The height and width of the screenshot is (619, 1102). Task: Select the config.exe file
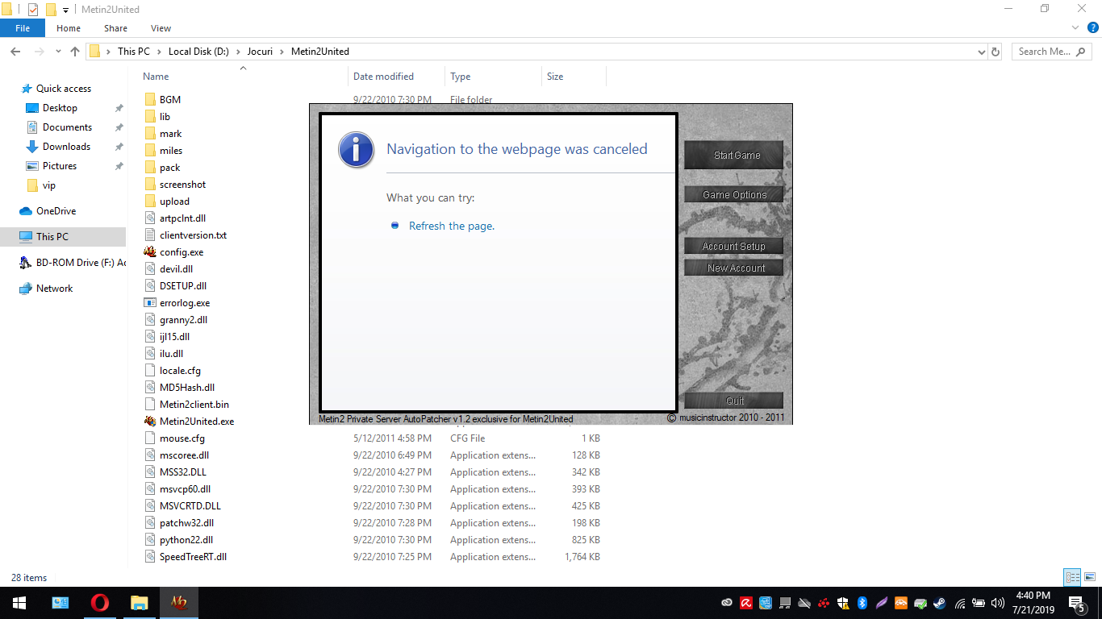pos(182,252)
